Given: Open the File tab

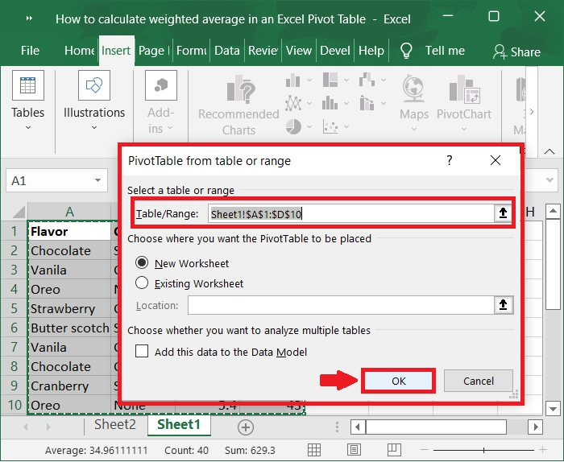Looking at the screenshot, I should pyautogui.click(x=30, y=51).
